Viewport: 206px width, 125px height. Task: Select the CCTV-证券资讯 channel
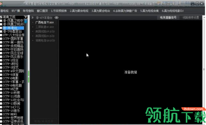pos(13,122)
